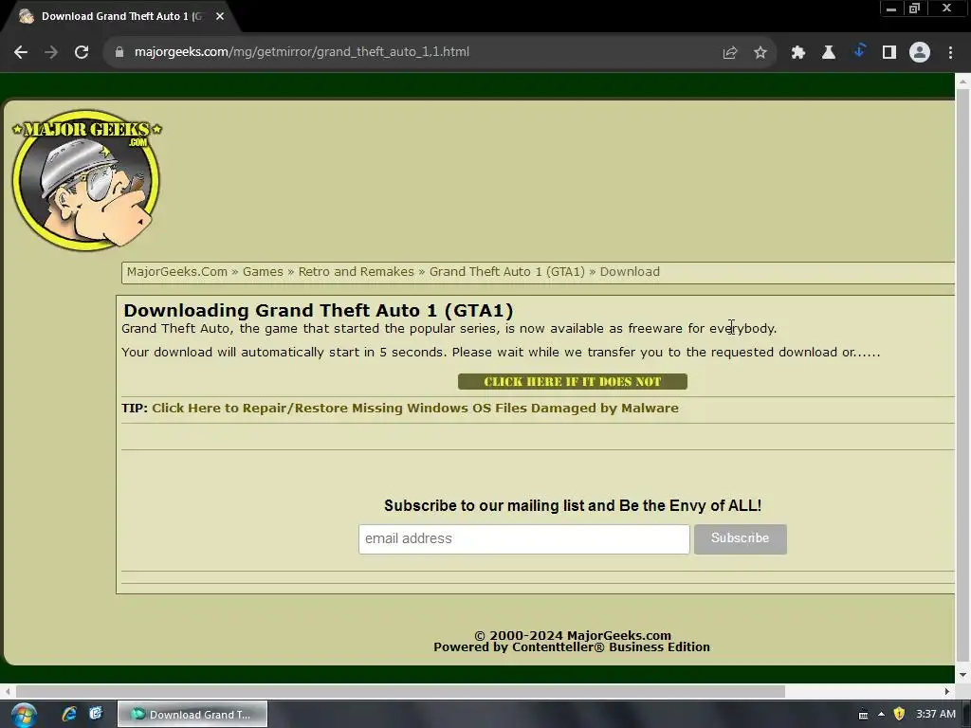Open Chrome Labs flask icon

[829, 53]
